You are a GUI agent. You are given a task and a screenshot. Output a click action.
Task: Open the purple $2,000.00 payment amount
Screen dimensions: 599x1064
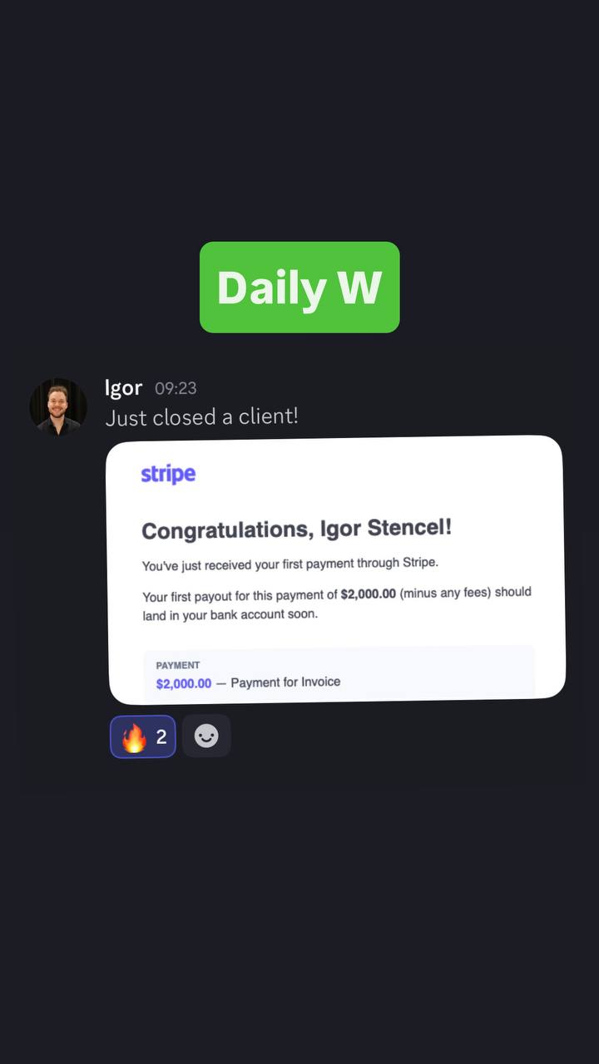(184, 683)
